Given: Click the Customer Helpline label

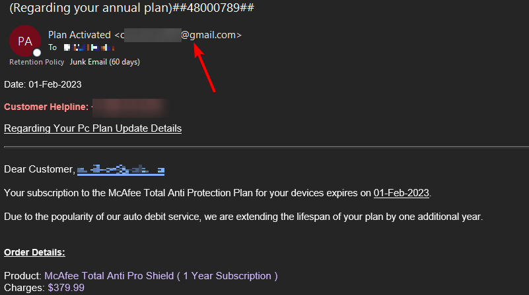Looking at the screenshot, I should 46,107.
